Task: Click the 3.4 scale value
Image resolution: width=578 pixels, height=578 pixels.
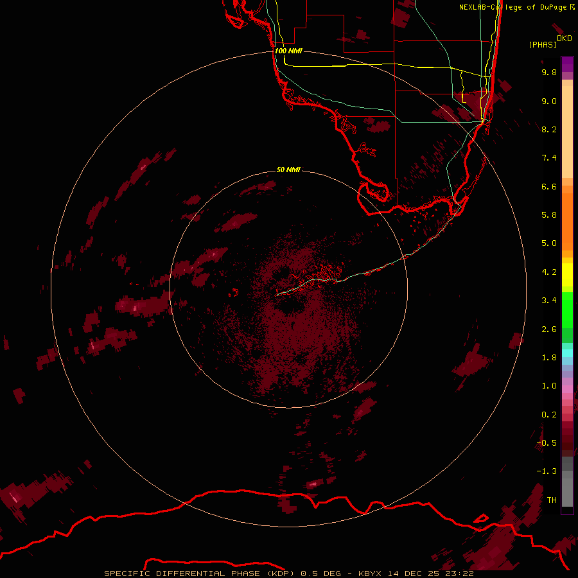Action: (x=549, y=301)
